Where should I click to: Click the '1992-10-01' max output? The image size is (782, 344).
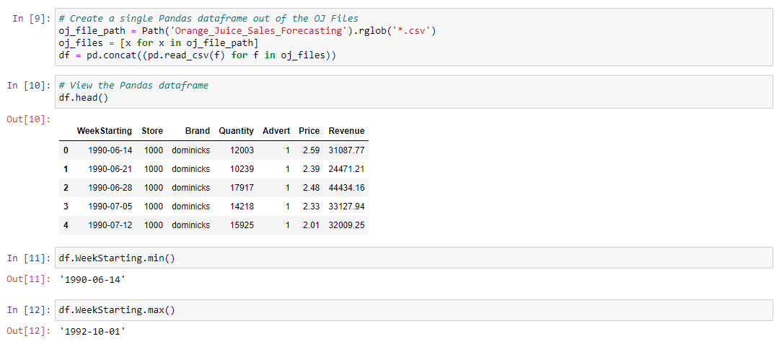click(92, 331)
